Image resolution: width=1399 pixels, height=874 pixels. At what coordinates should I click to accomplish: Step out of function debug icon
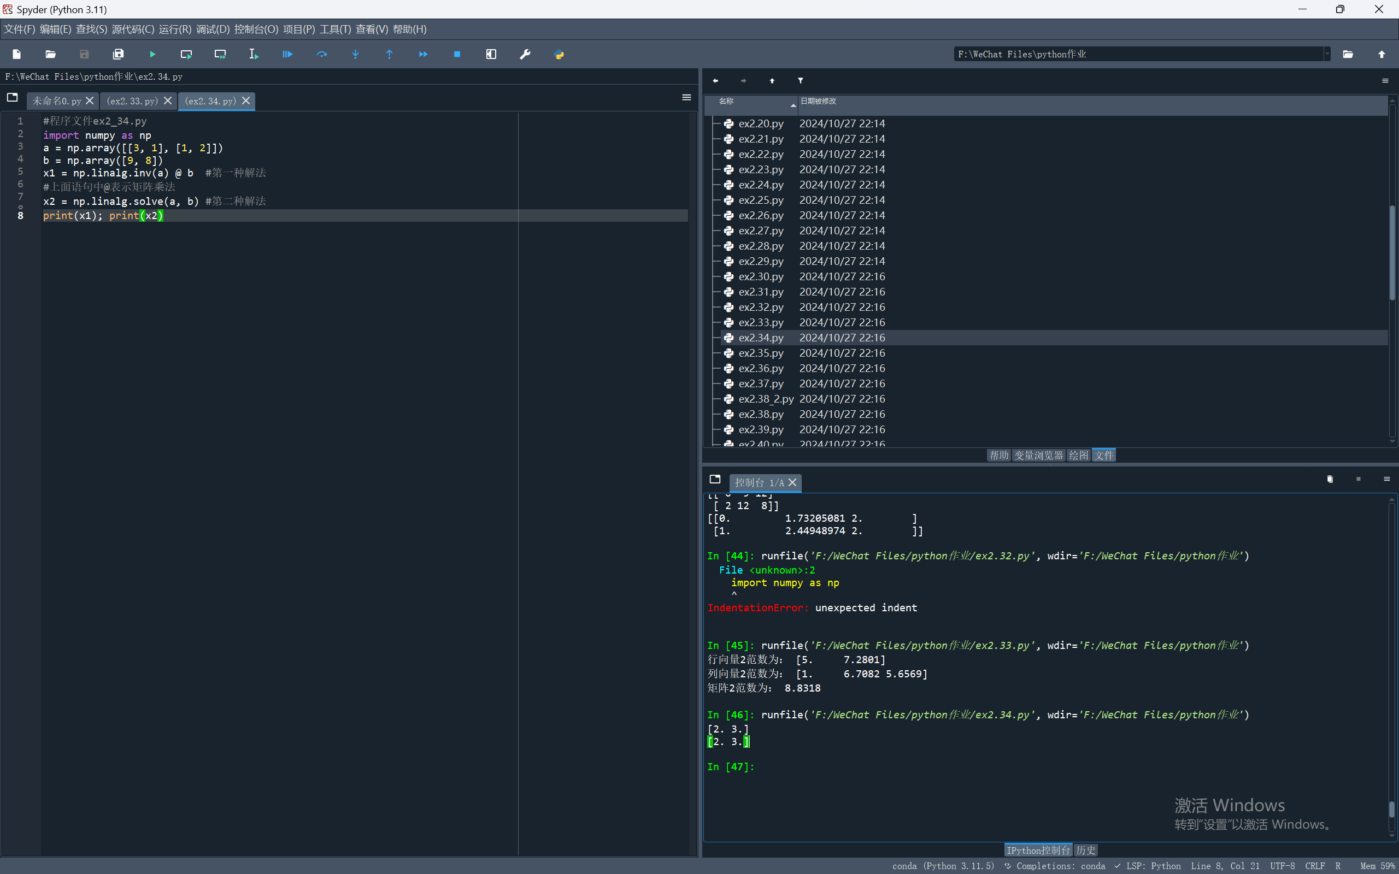coord(390,54)
